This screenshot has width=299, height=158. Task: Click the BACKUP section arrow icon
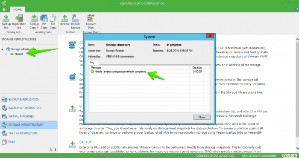click(73, 145)
